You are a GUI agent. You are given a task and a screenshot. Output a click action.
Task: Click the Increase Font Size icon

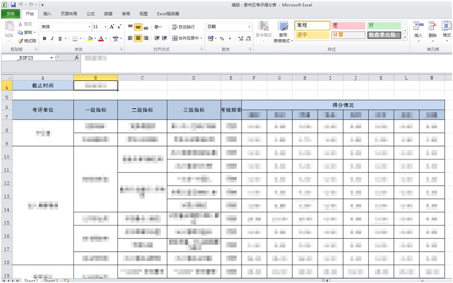point(112,27)
